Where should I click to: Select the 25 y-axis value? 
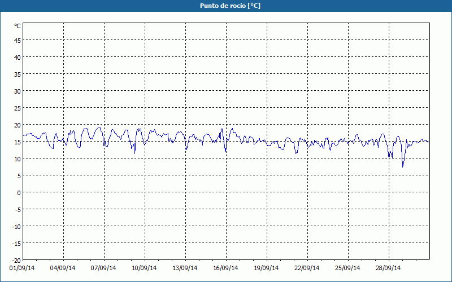[x=18, y=108]
